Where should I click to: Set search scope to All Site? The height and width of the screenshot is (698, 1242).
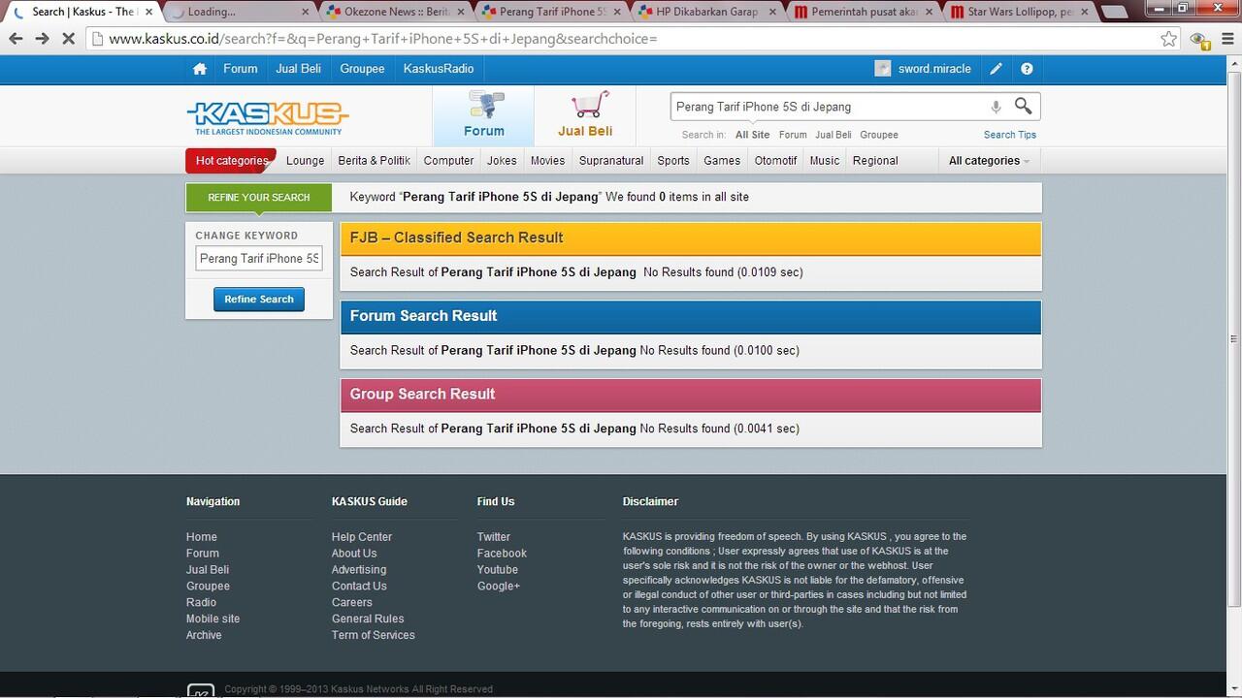(x=753, y=135)
